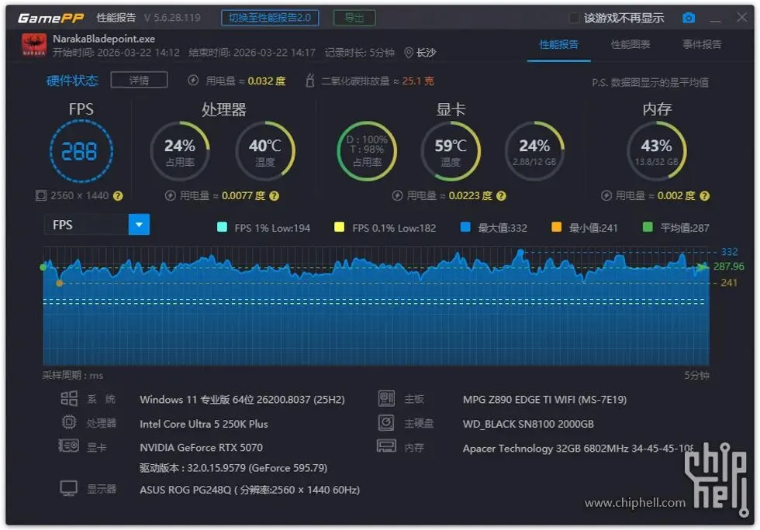Click the memory (内存) module icon in specs
760x530 pixels.
pyautogui.click(x=386, y=446)
